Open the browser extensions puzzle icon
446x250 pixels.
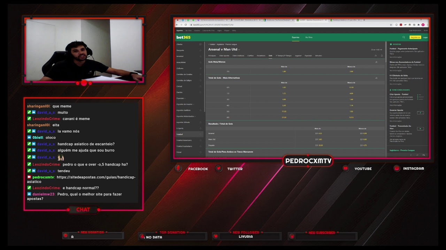(418, 25)
